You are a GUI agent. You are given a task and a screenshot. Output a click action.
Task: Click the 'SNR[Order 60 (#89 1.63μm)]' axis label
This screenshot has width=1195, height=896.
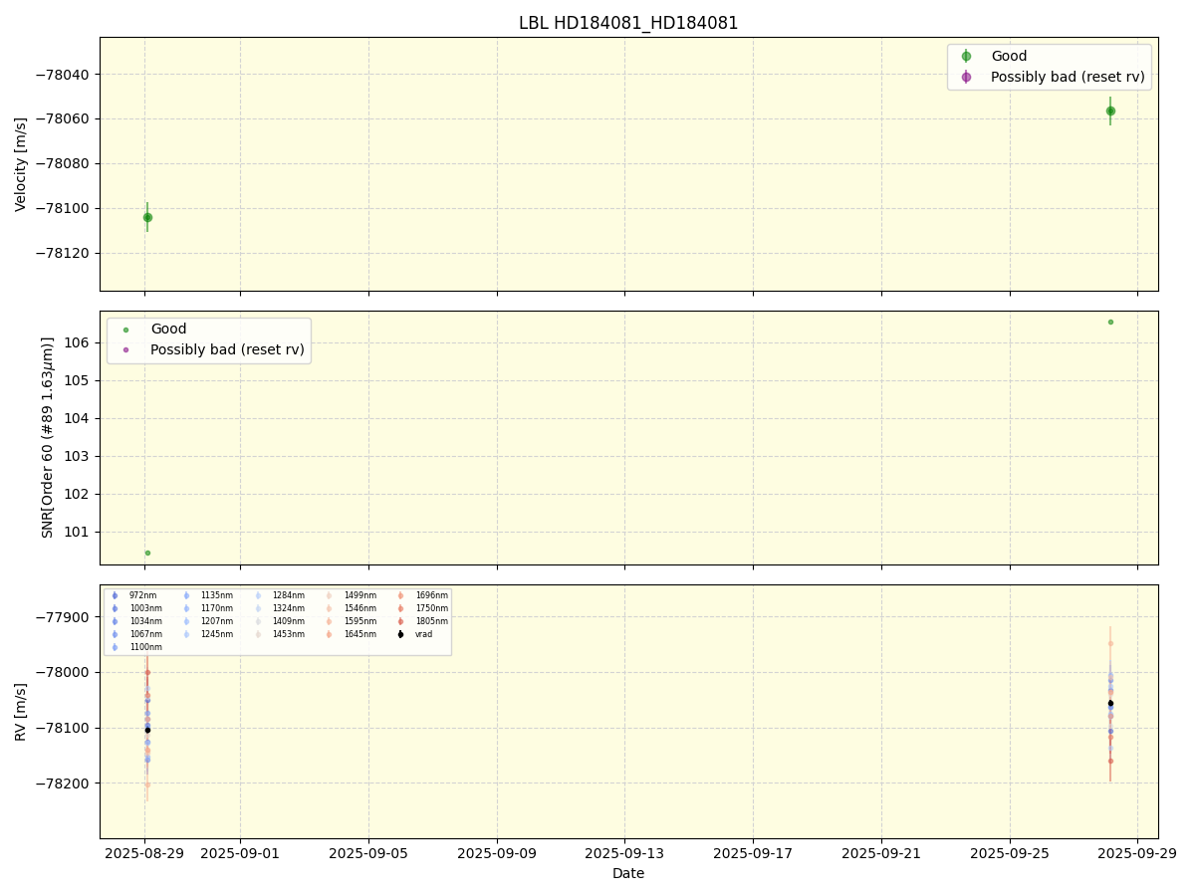(48, 437)
